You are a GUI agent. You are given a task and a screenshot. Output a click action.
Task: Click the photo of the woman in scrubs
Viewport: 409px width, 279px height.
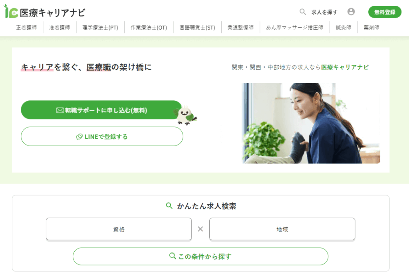(311, 123)
